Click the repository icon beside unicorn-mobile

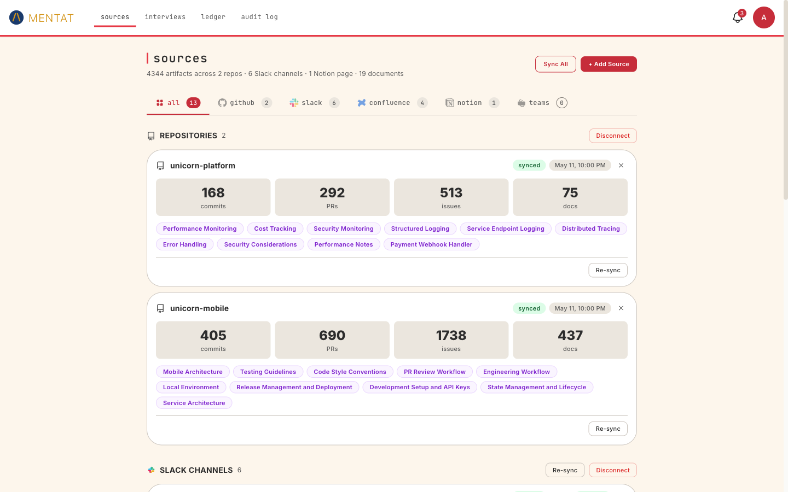pyautogui.click(x=160, y=308)
